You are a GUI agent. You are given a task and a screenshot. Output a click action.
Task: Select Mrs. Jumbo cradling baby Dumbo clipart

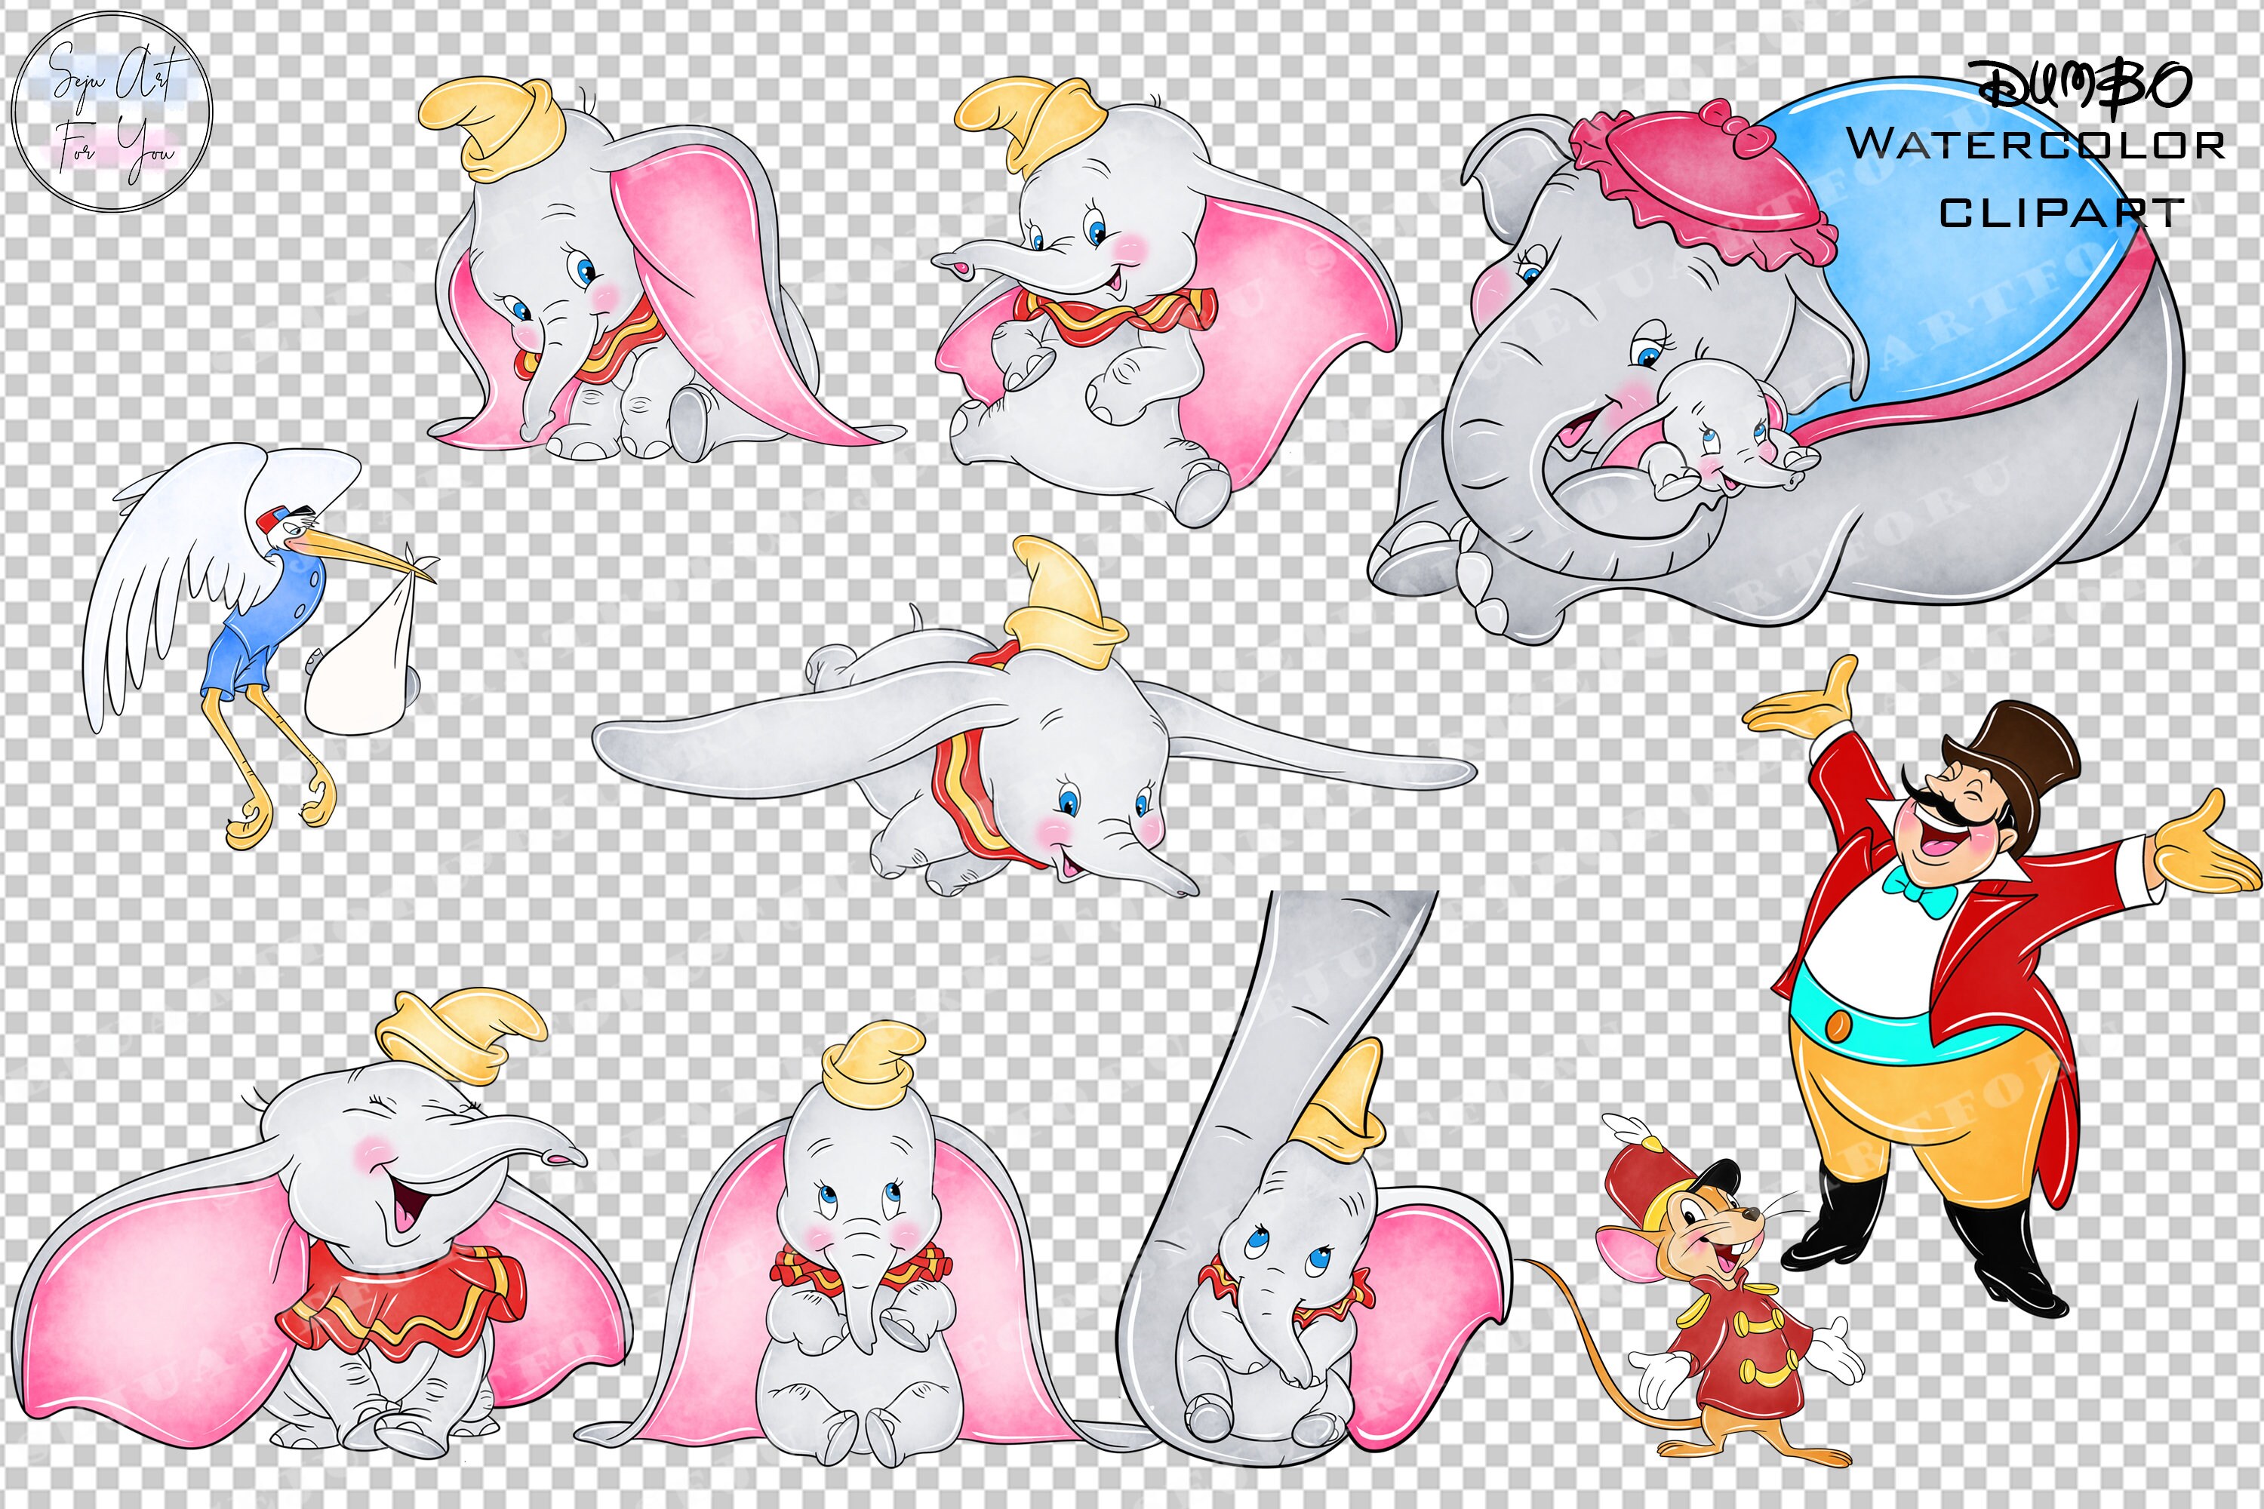tap(1733, 385)
